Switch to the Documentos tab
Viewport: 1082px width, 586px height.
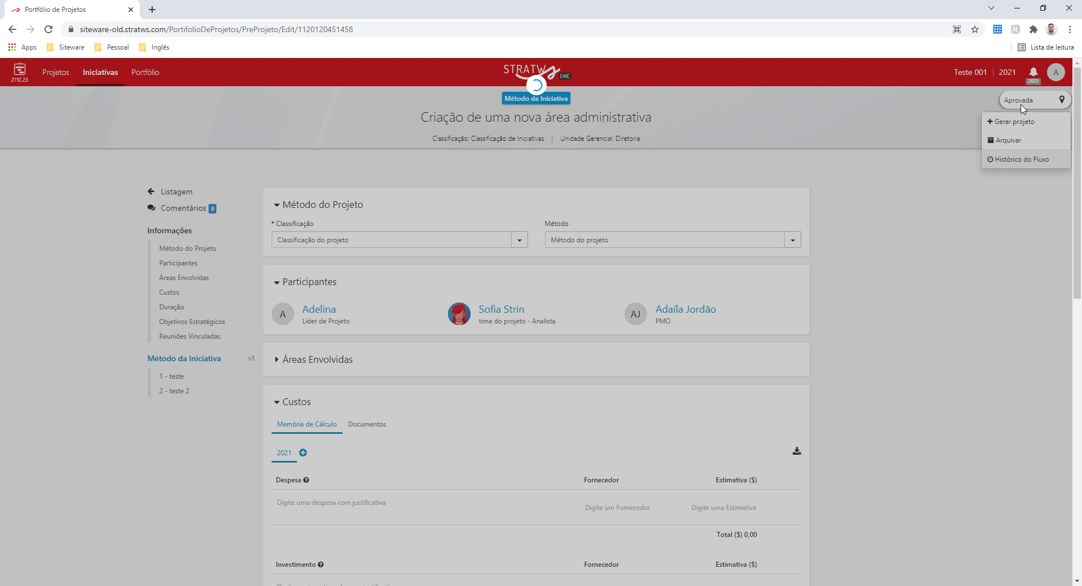click(x=367, y=424)
